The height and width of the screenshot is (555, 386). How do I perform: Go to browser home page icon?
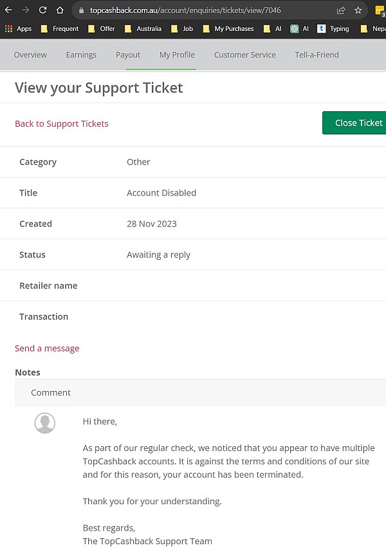60,10
